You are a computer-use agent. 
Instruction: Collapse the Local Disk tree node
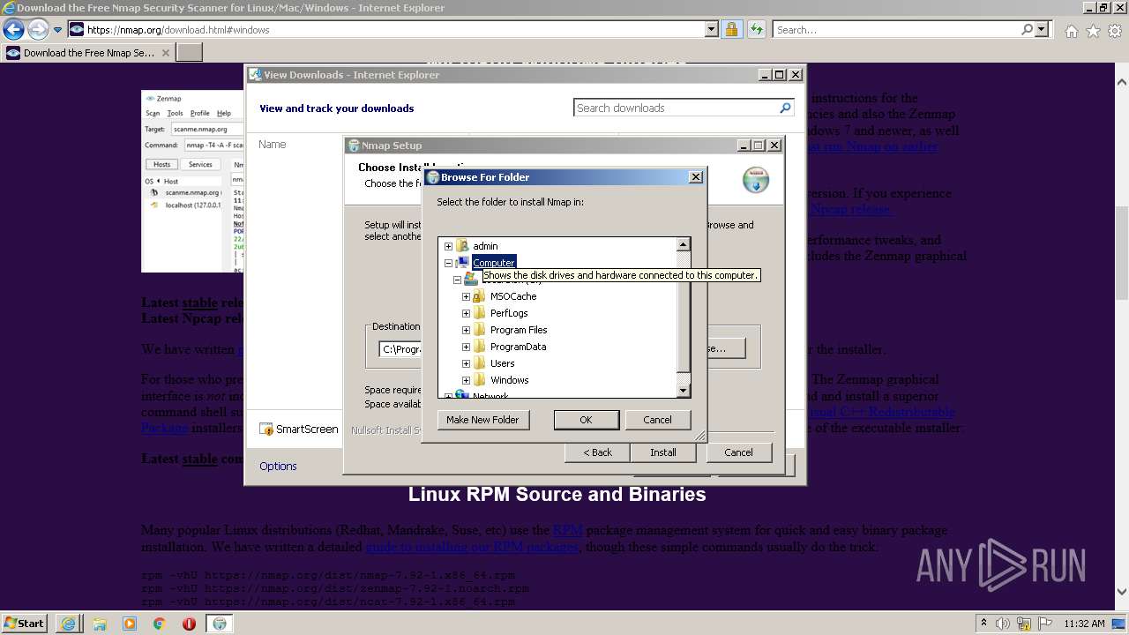pos(457,280)
